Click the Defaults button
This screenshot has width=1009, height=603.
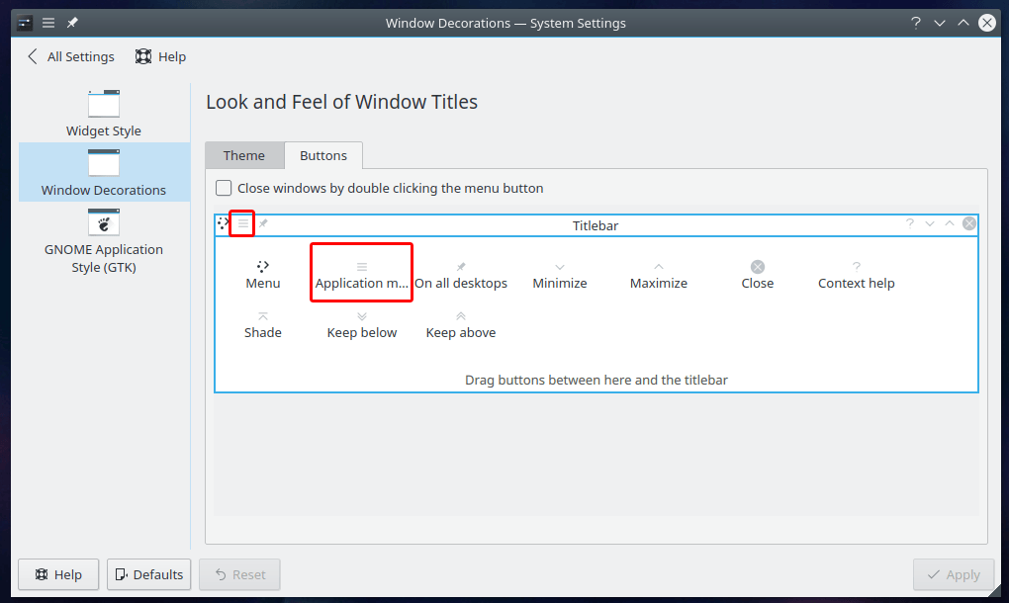tap(148, 574)
